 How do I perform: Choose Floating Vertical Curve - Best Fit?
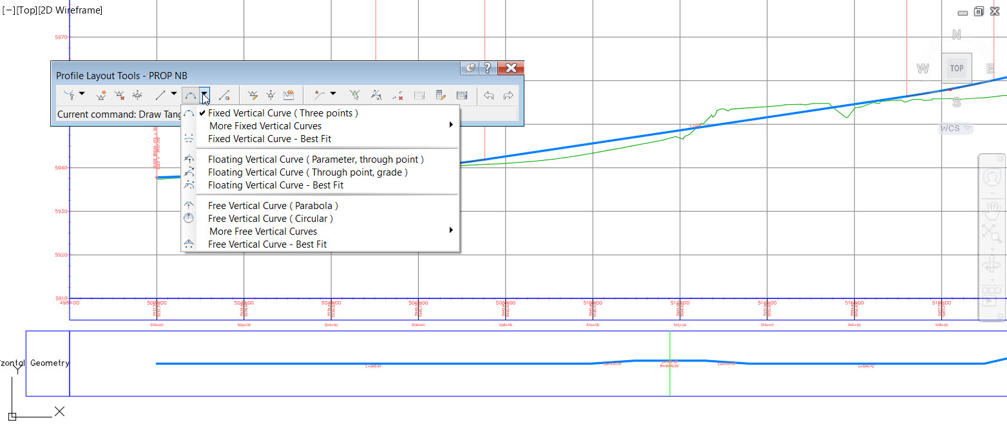click(x=276, y=185)
